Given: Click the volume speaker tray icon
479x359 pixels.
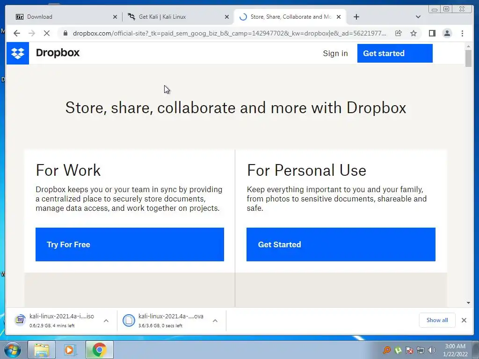Looking at the screenshot, I should point(432,350).
